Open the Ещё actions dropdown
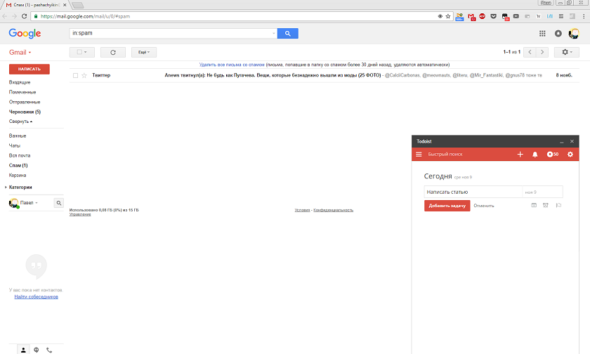 [144, 52]
